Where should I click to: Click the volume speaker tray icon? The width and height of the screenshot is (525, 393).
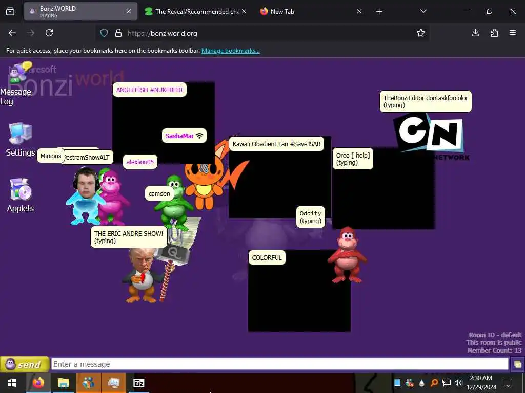pyautogui.click(x=458, y=383)
